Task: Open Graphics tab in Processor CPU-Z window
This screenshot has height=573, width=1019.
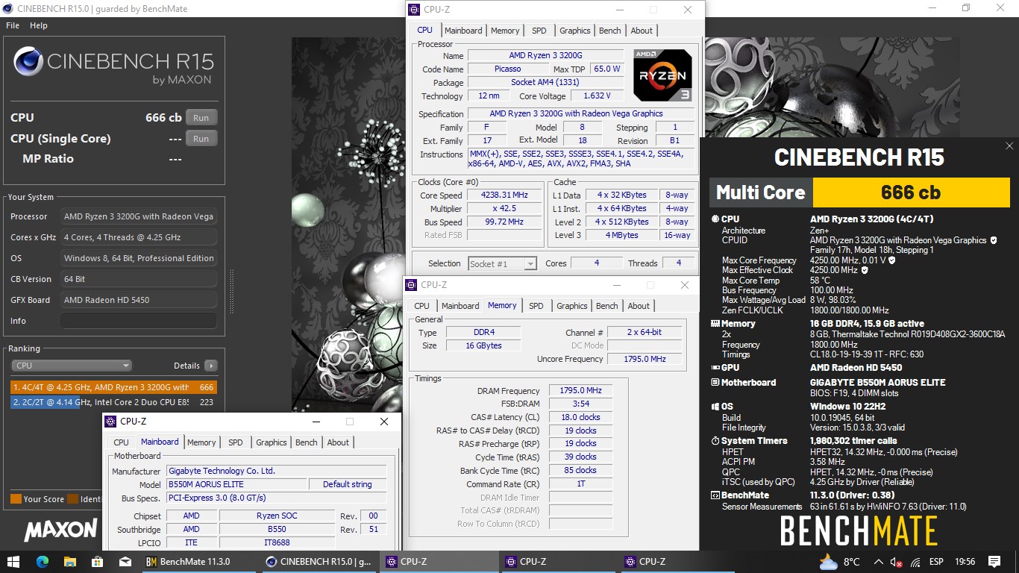Action: pyautogui.click(x=575, y=31)
